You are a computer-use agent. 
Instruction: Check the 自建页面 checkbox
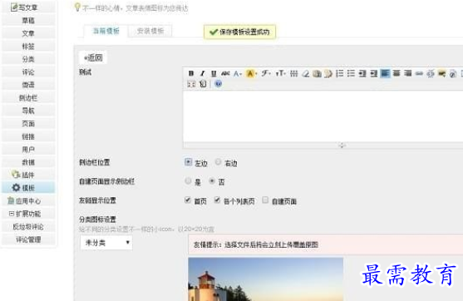tap(265, 200)
